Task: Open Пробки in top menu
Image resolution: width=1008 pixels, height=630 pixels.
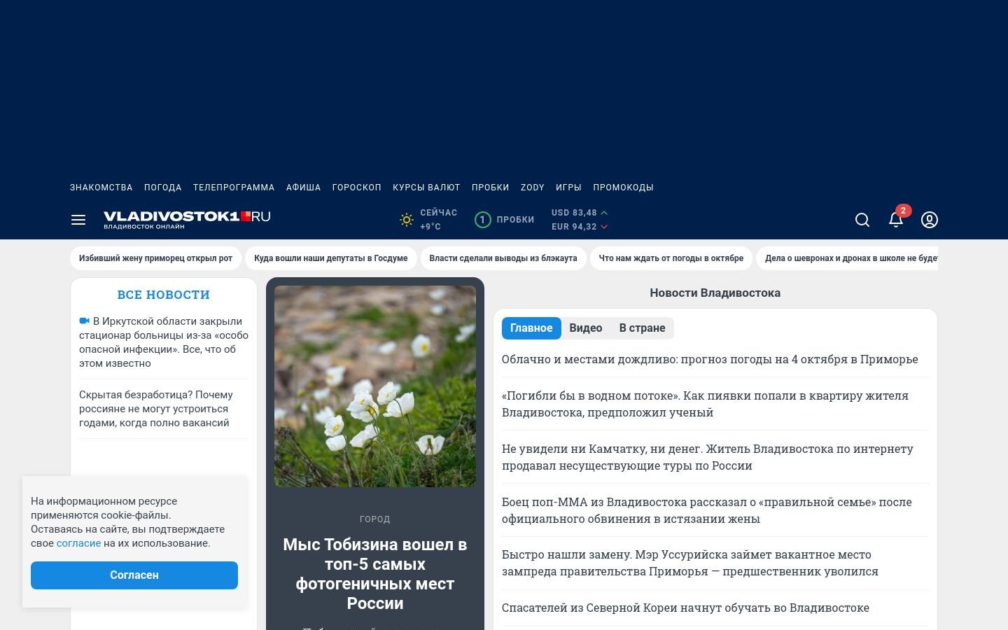Action: (491, 188)
